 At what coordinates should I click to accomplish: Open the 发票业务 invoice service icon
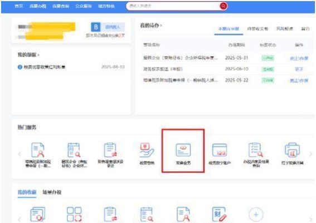[183, 150]
